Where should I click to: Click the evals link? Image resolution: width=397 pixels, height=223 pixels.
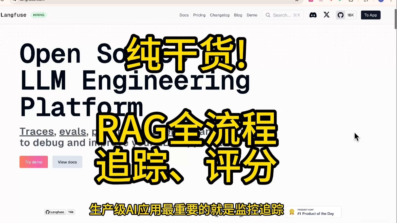pos(72,131)
